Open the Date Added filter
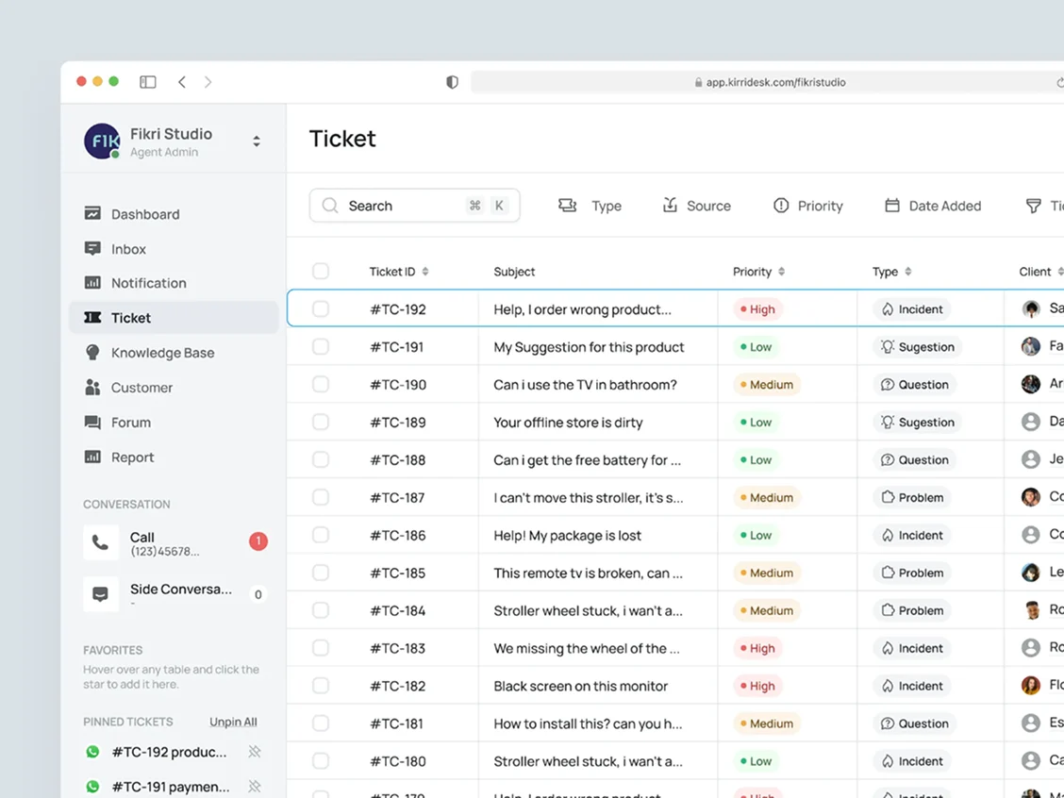The height and width of the screenshot is (798, 1064). [932, 206]
